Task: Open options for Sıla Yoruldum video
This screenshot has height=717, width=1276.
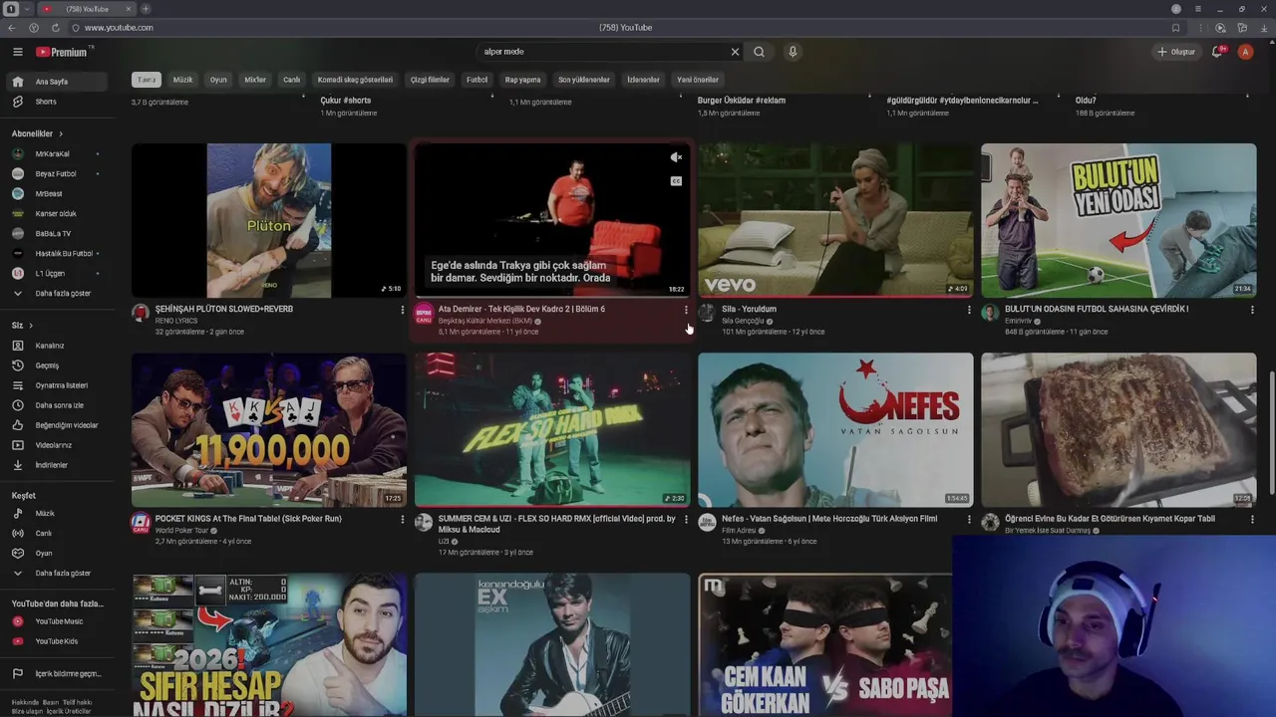Action: click(x=969, y=310)
